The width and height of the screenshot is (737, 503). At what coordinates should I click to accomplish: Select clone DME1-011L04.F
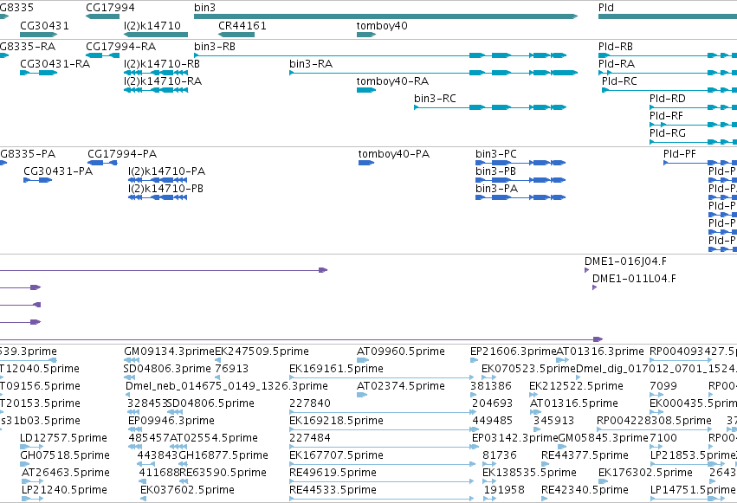click(x=594, y=287)
